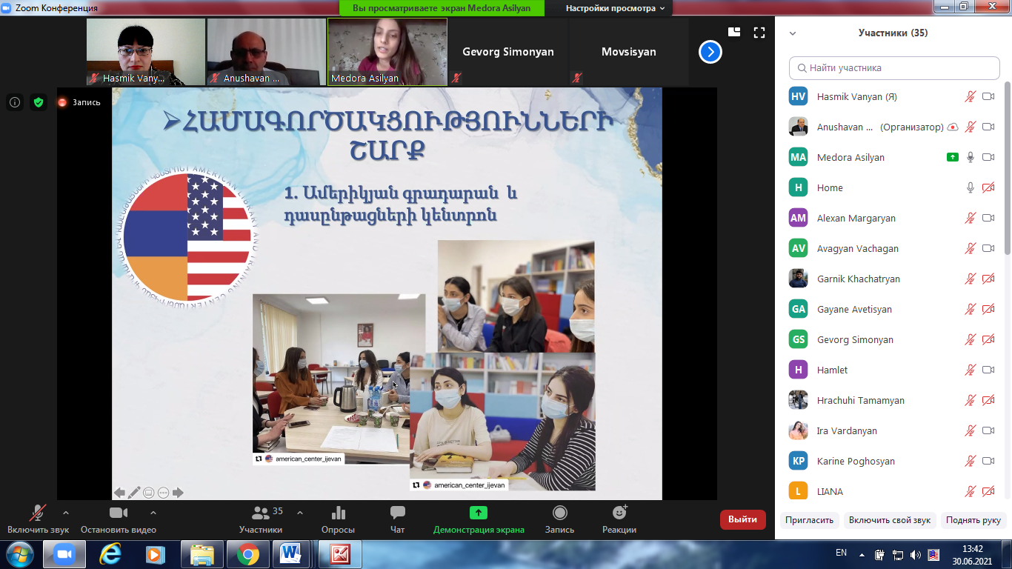Viewport: 1012px width, 569px height.
Task: Click the Запись recording indicator label
Action: point(87,102)
